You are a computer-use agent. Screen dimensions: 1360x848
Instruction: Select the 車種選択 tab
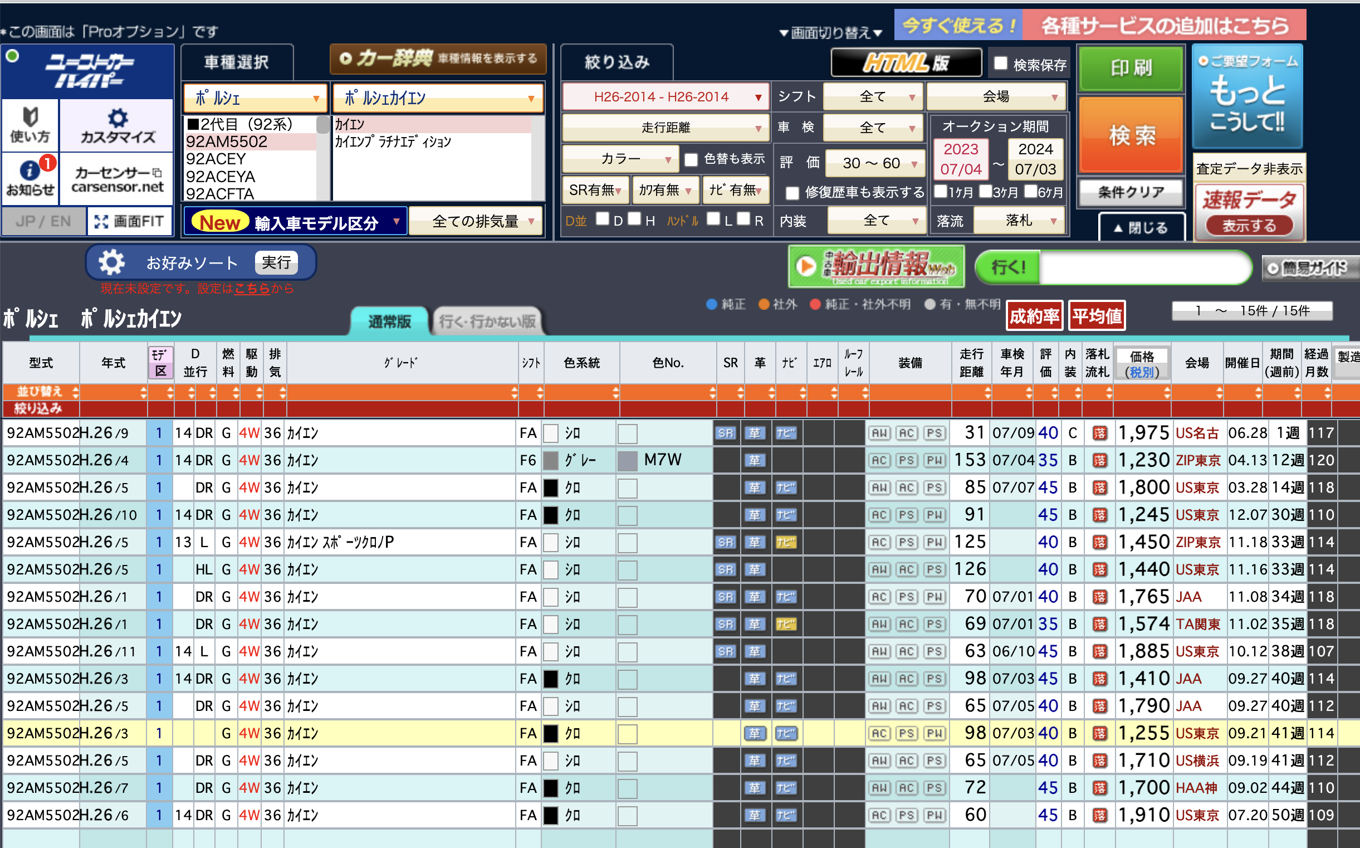pos(237,62)
